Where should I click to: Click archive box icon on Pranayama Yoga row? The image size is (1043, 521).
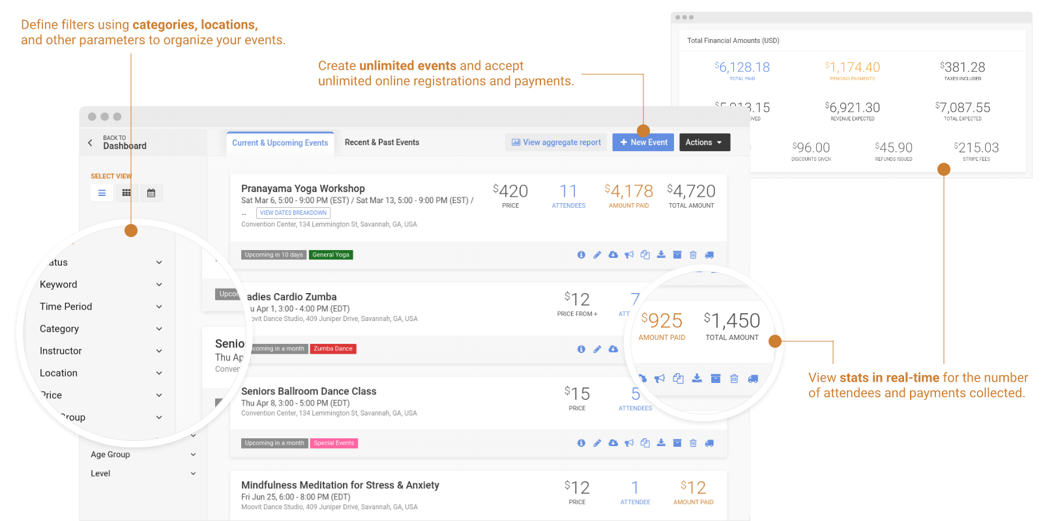pos(677,255)
